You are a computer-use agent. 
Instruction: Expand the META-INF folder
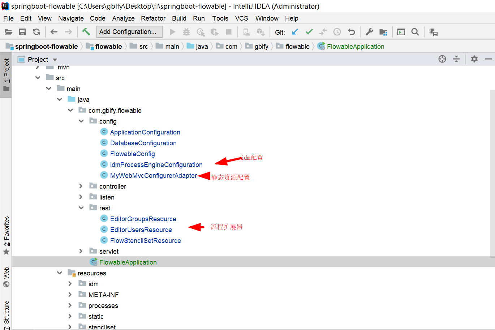click(x=70, y=295)
